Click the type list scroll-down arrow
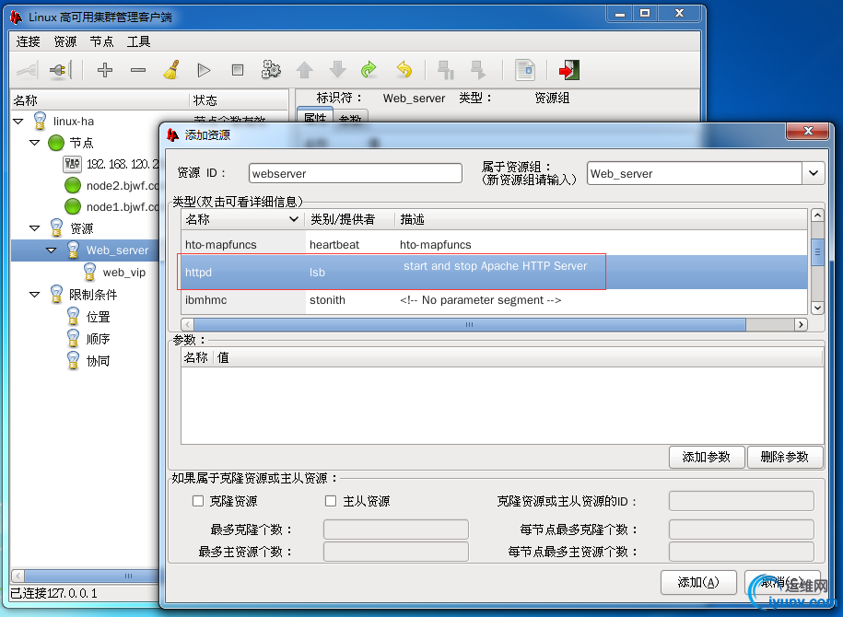This screenshot has height=617, width=843. click(x=817, y=308)
